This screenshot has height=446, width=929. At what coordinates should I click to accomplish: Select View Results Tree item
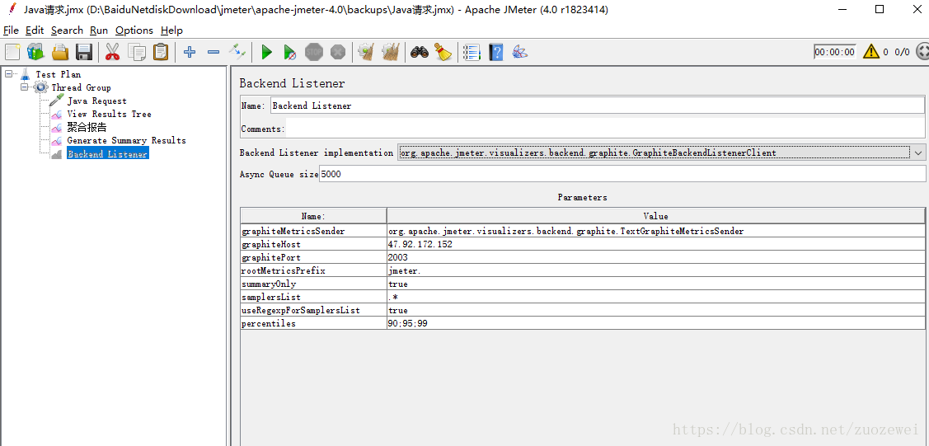[x=109, y=114]
